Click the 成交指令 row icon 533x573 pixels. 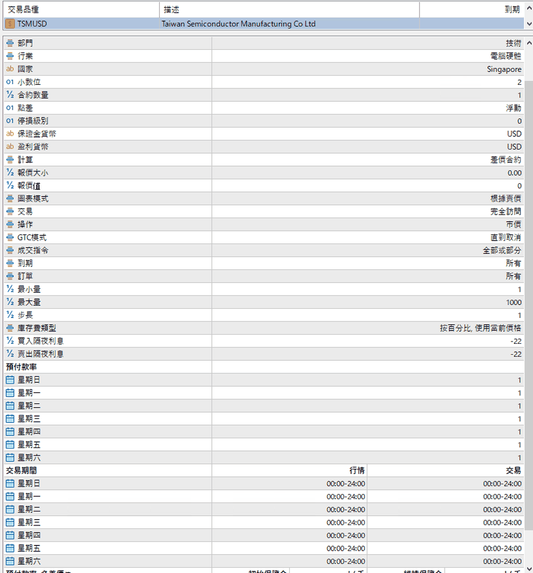tap(10, 250)
